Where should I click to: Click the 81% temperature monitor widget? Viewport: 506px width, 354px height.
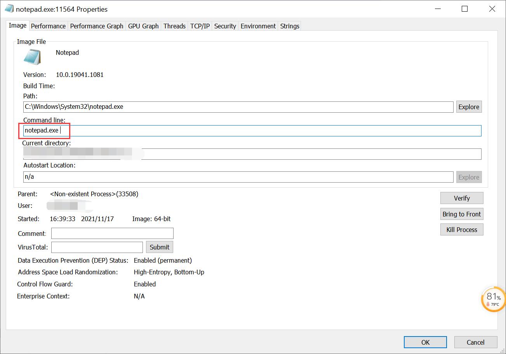pyautogui.click(x=493, y=300)
